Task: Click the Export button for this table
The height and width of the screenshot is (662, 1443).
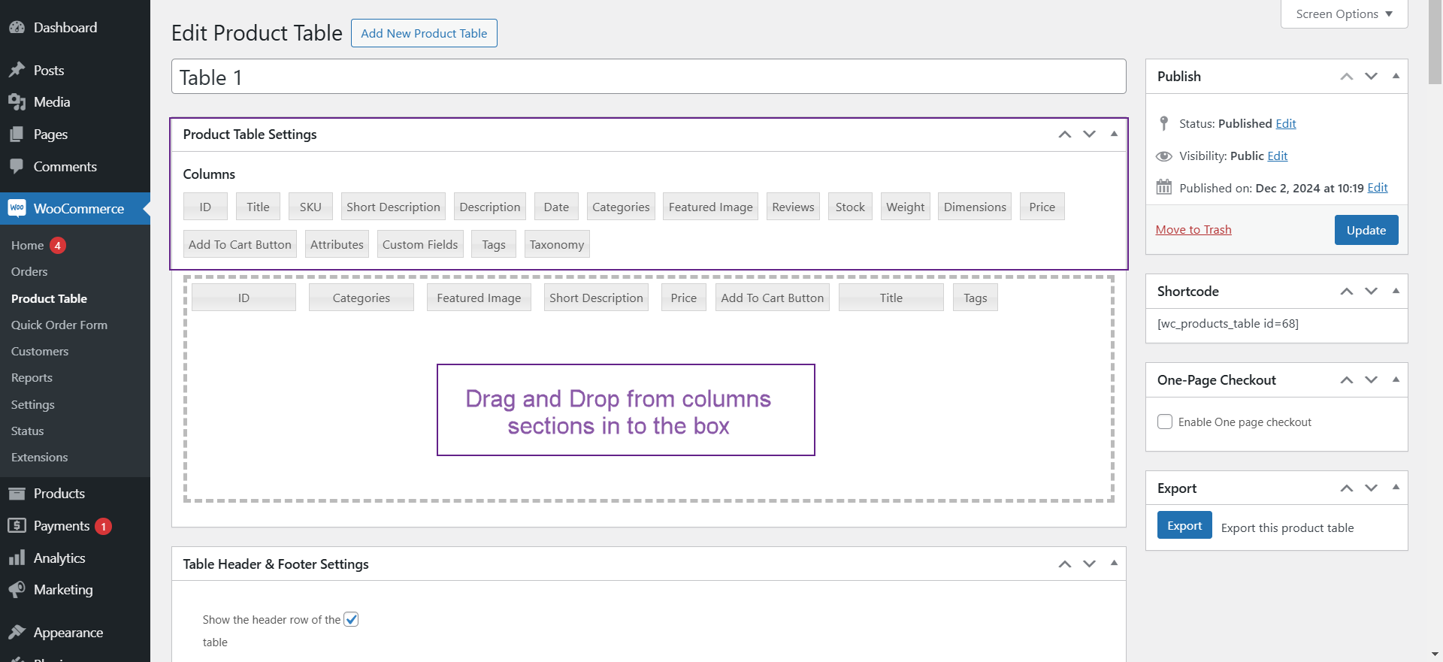Action: pyautogui.click(x=1184, y=525)
